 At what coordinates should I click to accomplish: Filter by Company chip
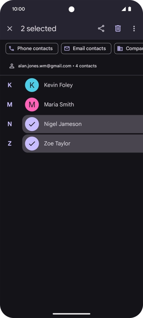(x=128, y=48)
